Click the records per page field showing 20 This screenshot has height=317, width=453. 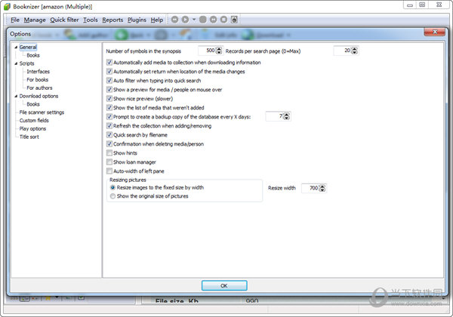343,51
